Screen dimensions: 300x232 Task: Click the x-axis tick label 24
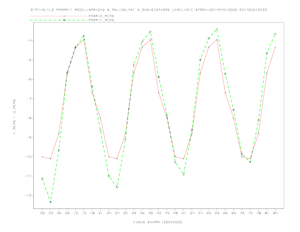(109, 213)
